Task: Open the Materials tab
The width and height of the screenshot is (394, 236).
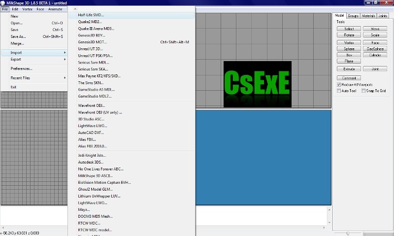Action: (x=368, y=16)
